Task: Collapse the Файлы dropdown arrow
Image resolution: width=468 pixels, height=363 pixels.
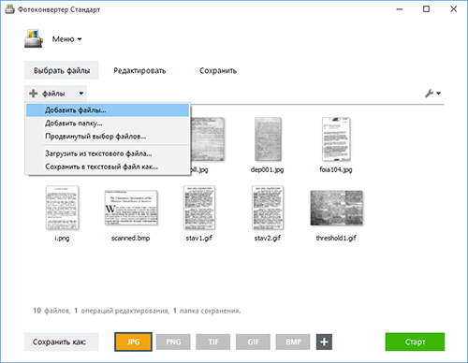Action: pyautogui.click(x=81, y=94)
